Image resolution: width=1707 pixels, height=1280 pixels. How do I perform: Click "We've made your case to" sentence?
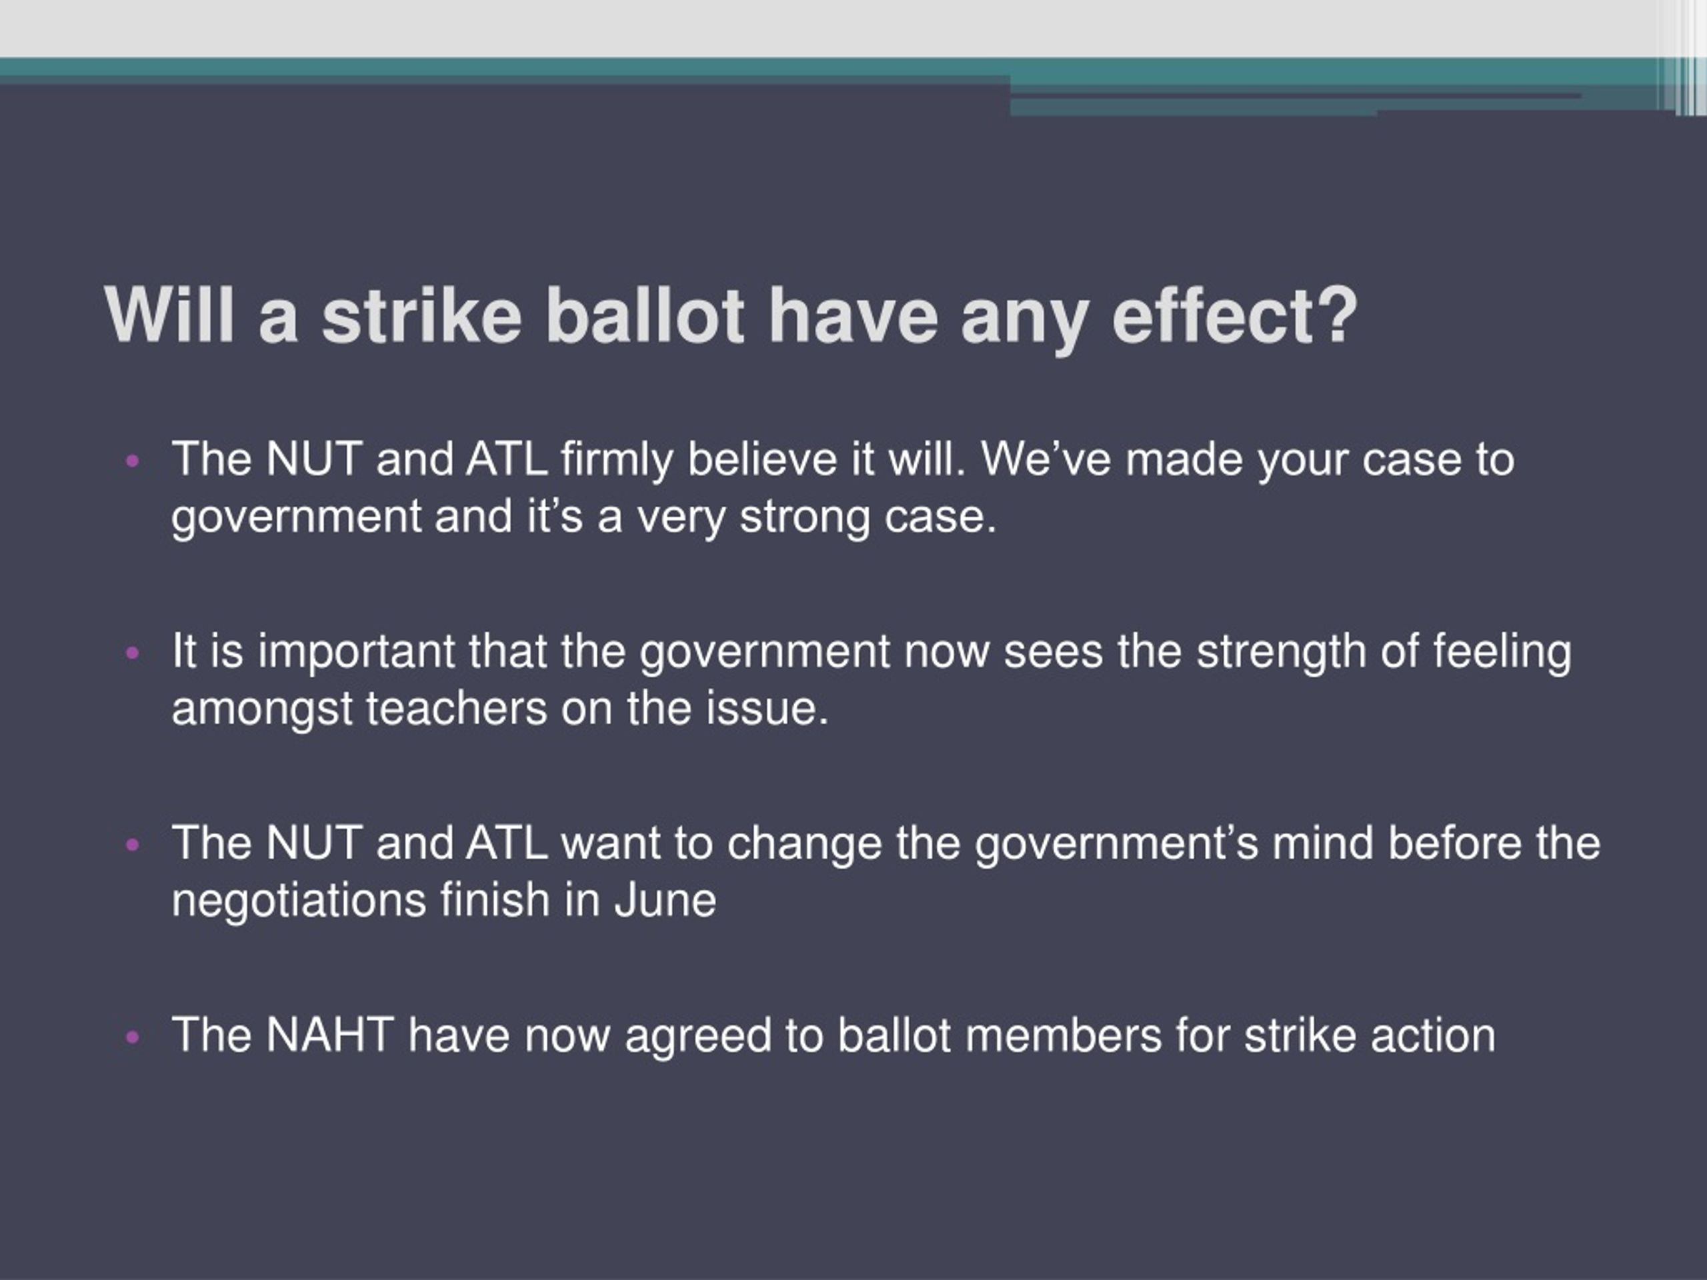[x=1247, y=461]
